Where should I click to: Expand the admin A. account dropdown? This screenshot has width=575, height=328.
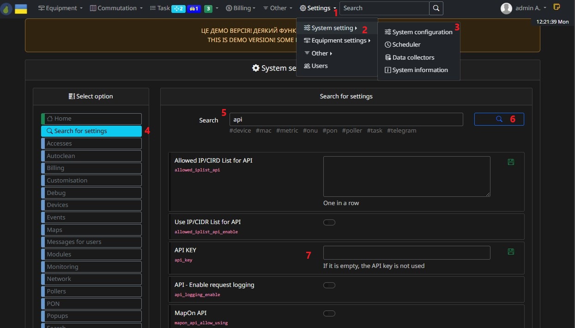point(522,8)
